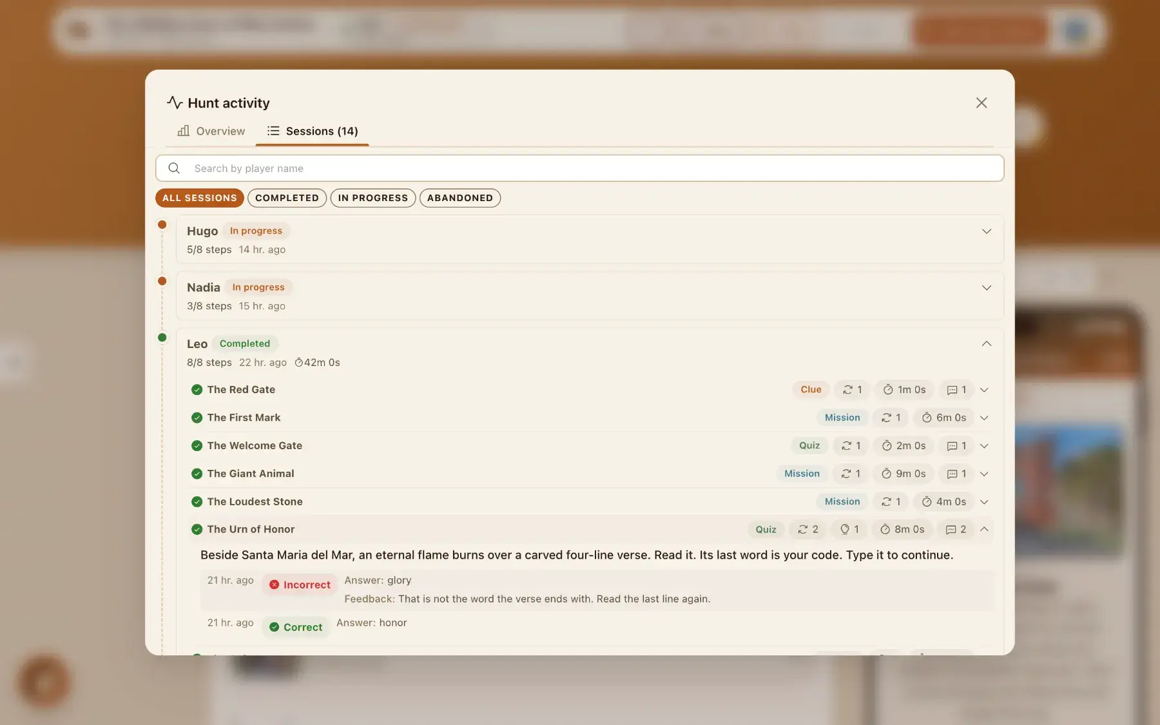Switch to the Overview tab
The width and height of the screenshot is (1160, 725).
click(x=211, y=131)
